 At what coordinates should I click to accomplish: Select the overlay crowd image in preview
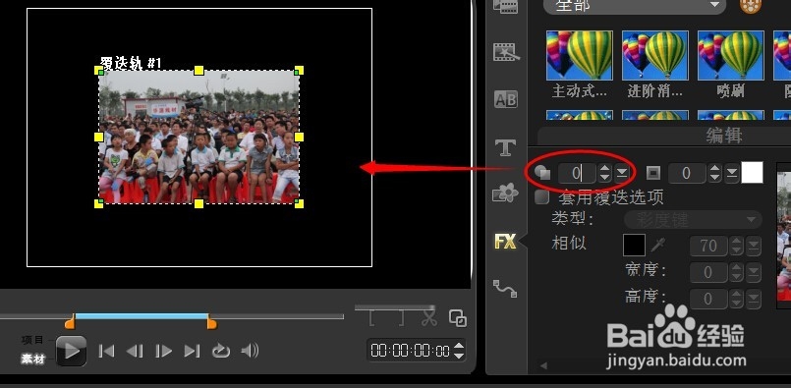point(198,137)
